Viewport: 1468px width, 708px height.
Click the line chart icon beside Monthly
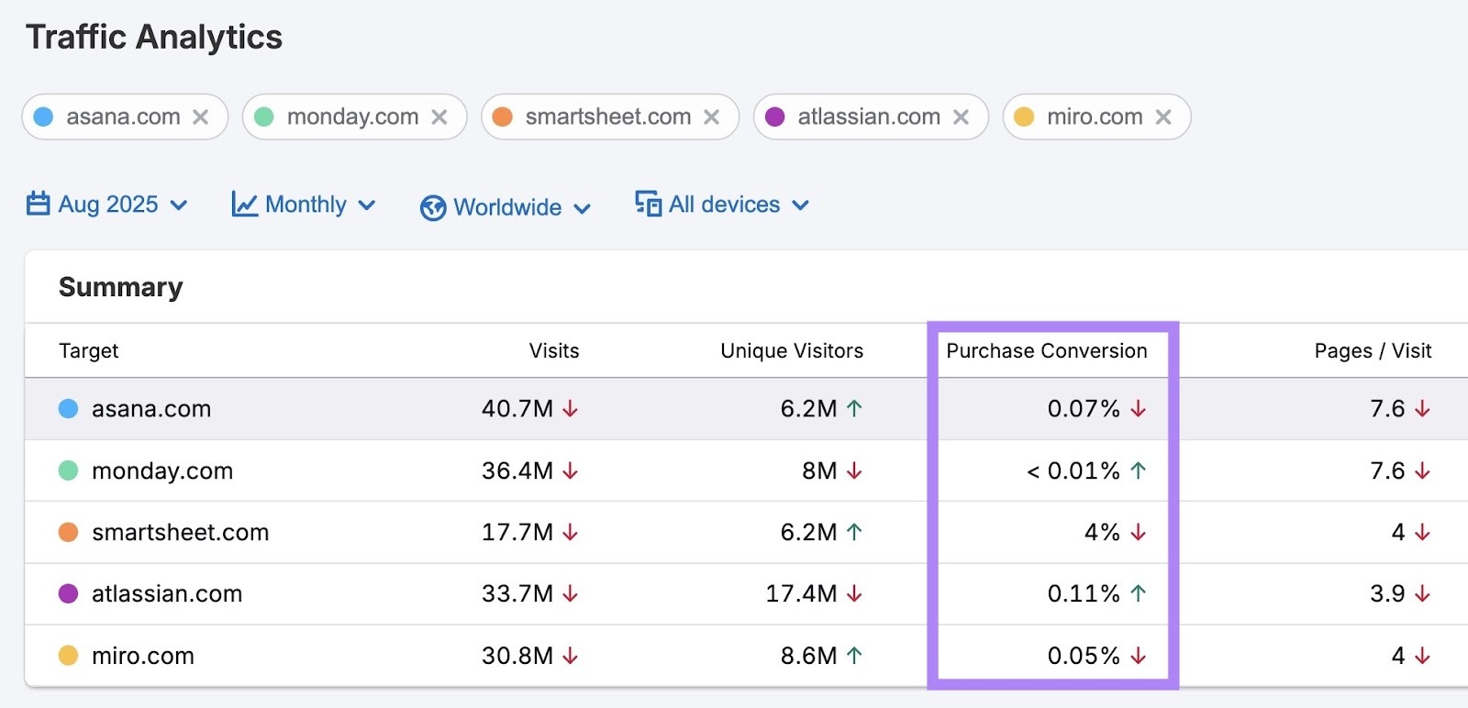[x=244, y=204]
